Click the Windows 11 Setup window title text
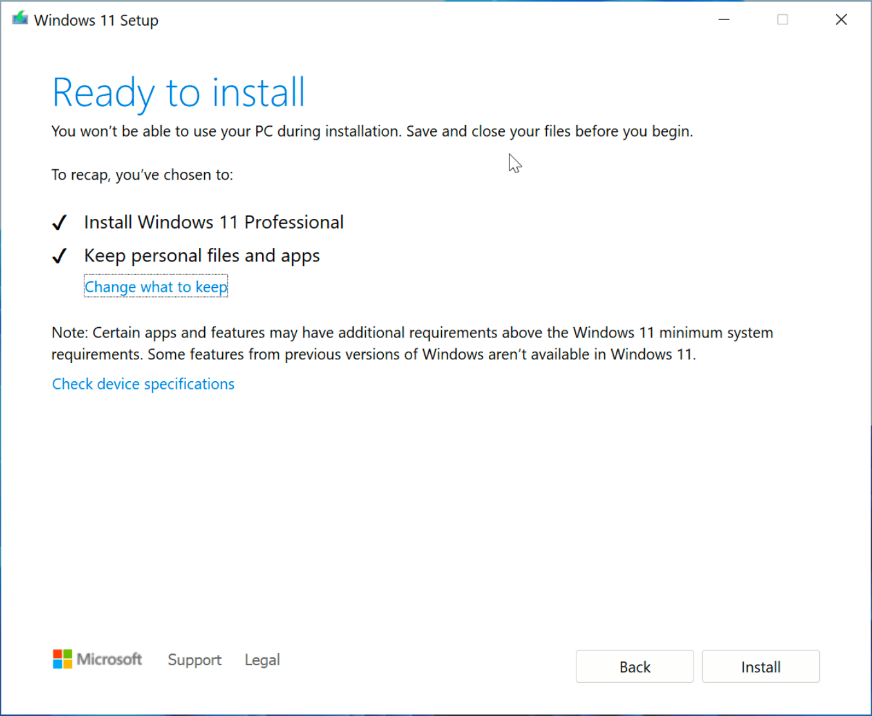 96,20
